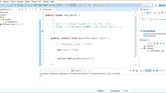This screenshot has height=93, width=166.
Task: Open New Task dropdown arrow in Task List
Action: [x=144, y=13]
